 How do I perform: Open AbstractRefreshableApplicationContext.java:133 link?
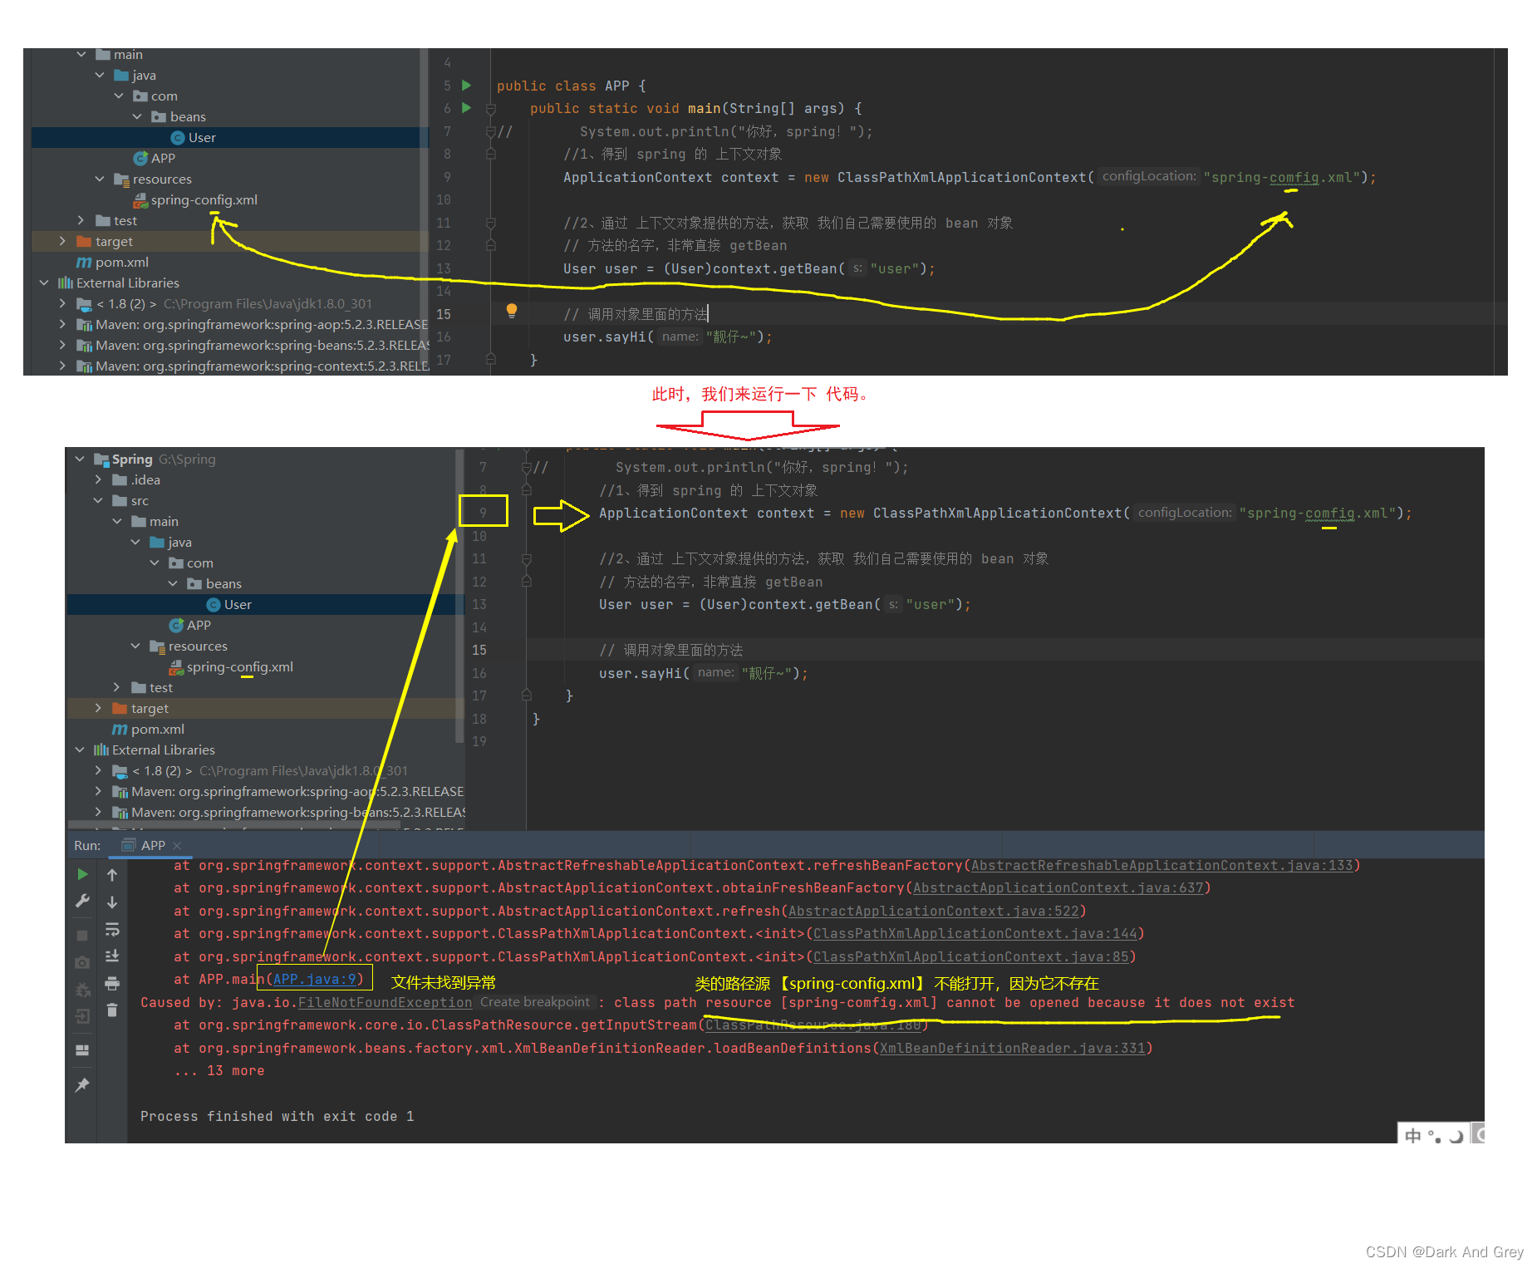coord(1161,865)
